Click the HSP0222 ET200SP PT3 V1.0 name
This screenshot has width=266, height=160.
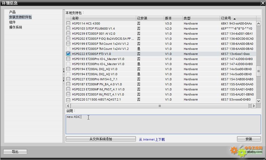[x=92, y=54]
